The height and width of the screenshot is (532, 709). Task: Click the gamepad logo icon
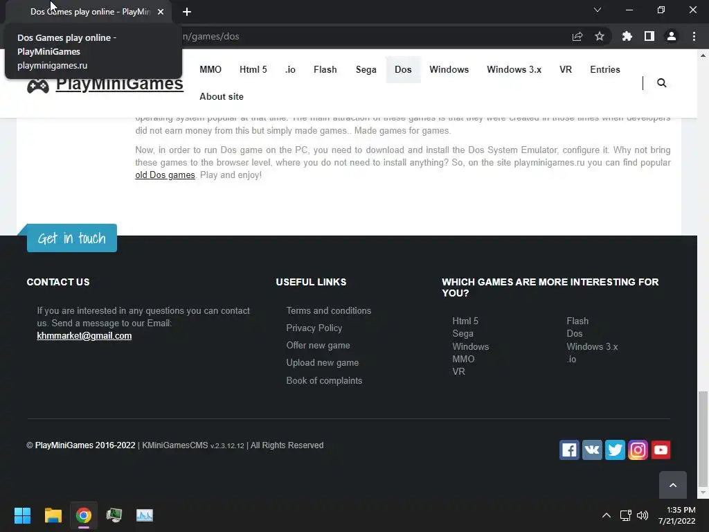pyautogui.click(x=38, y=85)
